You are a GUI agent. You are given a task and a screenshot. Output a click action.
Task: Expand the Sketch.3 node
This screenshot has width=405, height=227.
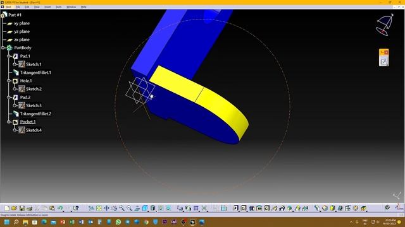pos(15,105)
